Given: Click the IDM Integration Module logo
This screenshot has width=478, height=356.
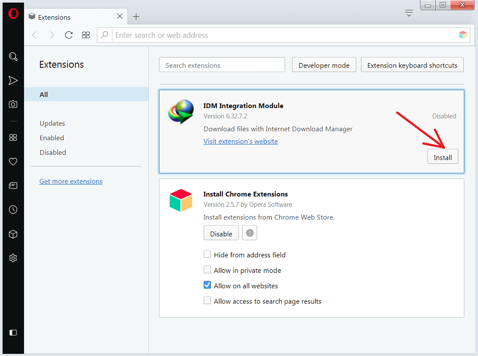Looking at the screenshot, I should [181, 111].
